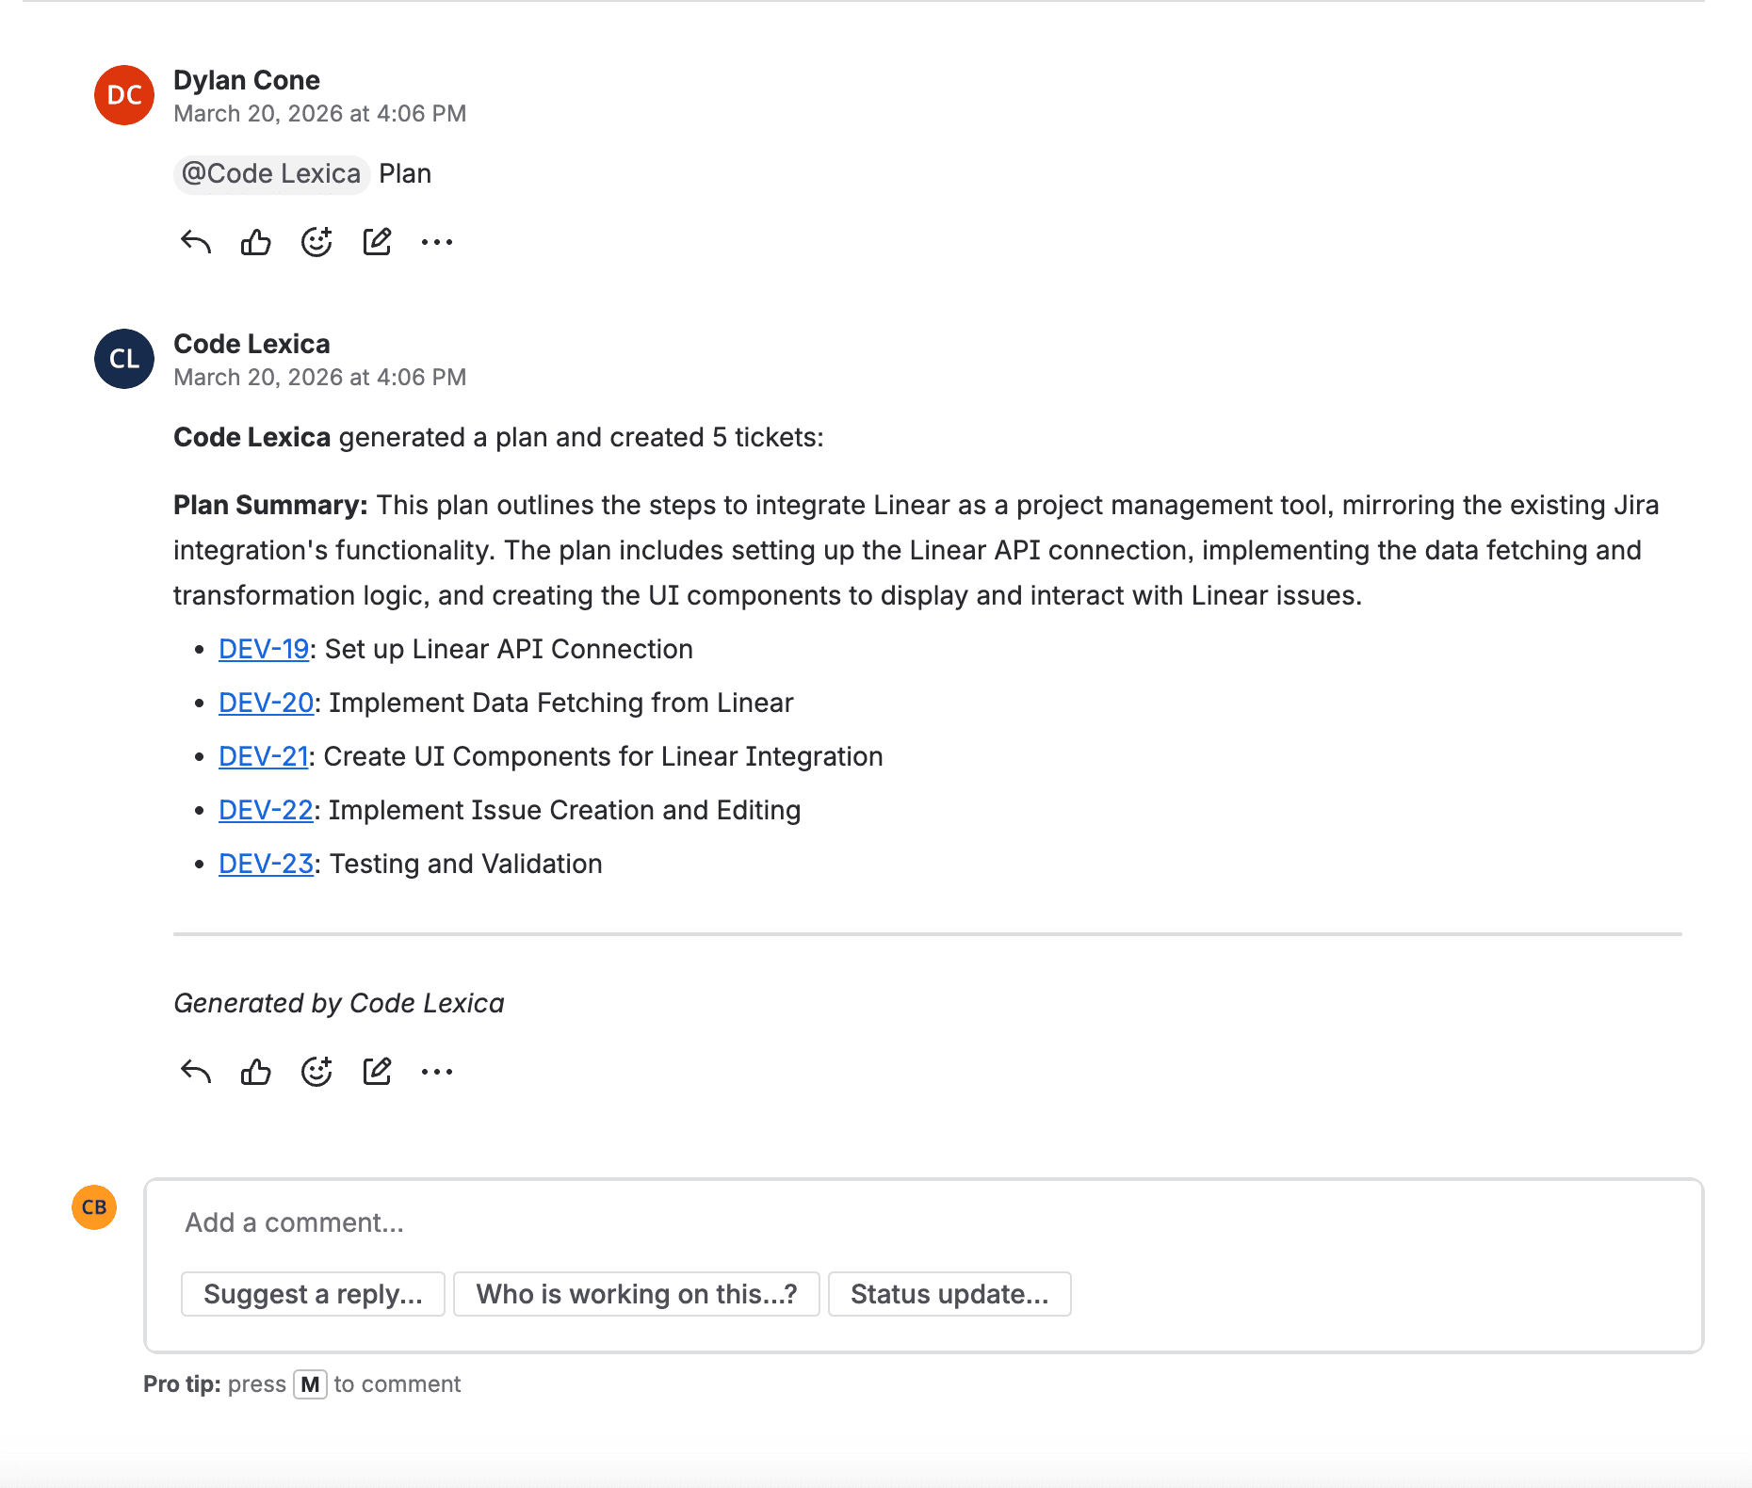This screenshot has width=1752, height=1488.
Task: Open ticket DEV-22 Issue Creation and Editing
Action: click(x=266, y=810)
